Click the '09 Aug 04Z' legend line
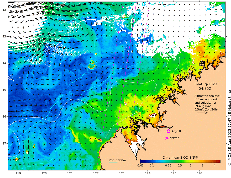 tap(203, 106)
